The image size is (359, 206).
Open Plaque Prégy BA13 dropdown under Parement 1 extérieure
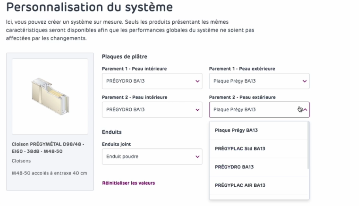click(253, 81)
